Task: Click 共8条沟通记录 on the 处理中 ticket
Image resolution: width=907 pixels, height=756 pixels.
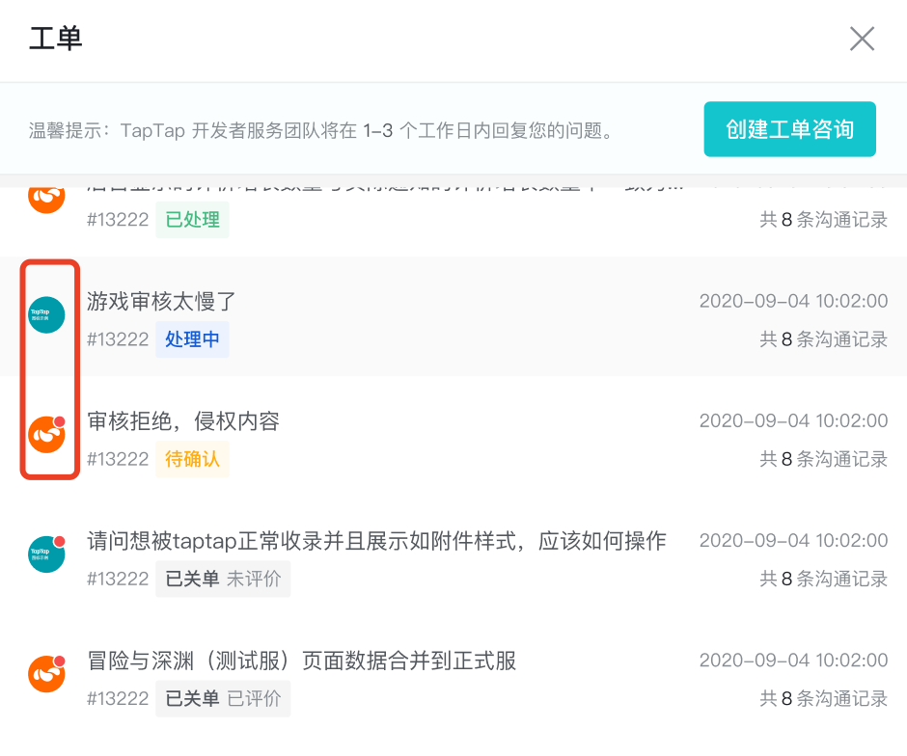Action: coord(824,339)
